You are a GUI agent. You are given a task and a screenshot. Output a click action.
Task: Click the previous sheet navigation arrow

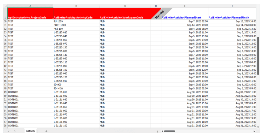point(9,131)
